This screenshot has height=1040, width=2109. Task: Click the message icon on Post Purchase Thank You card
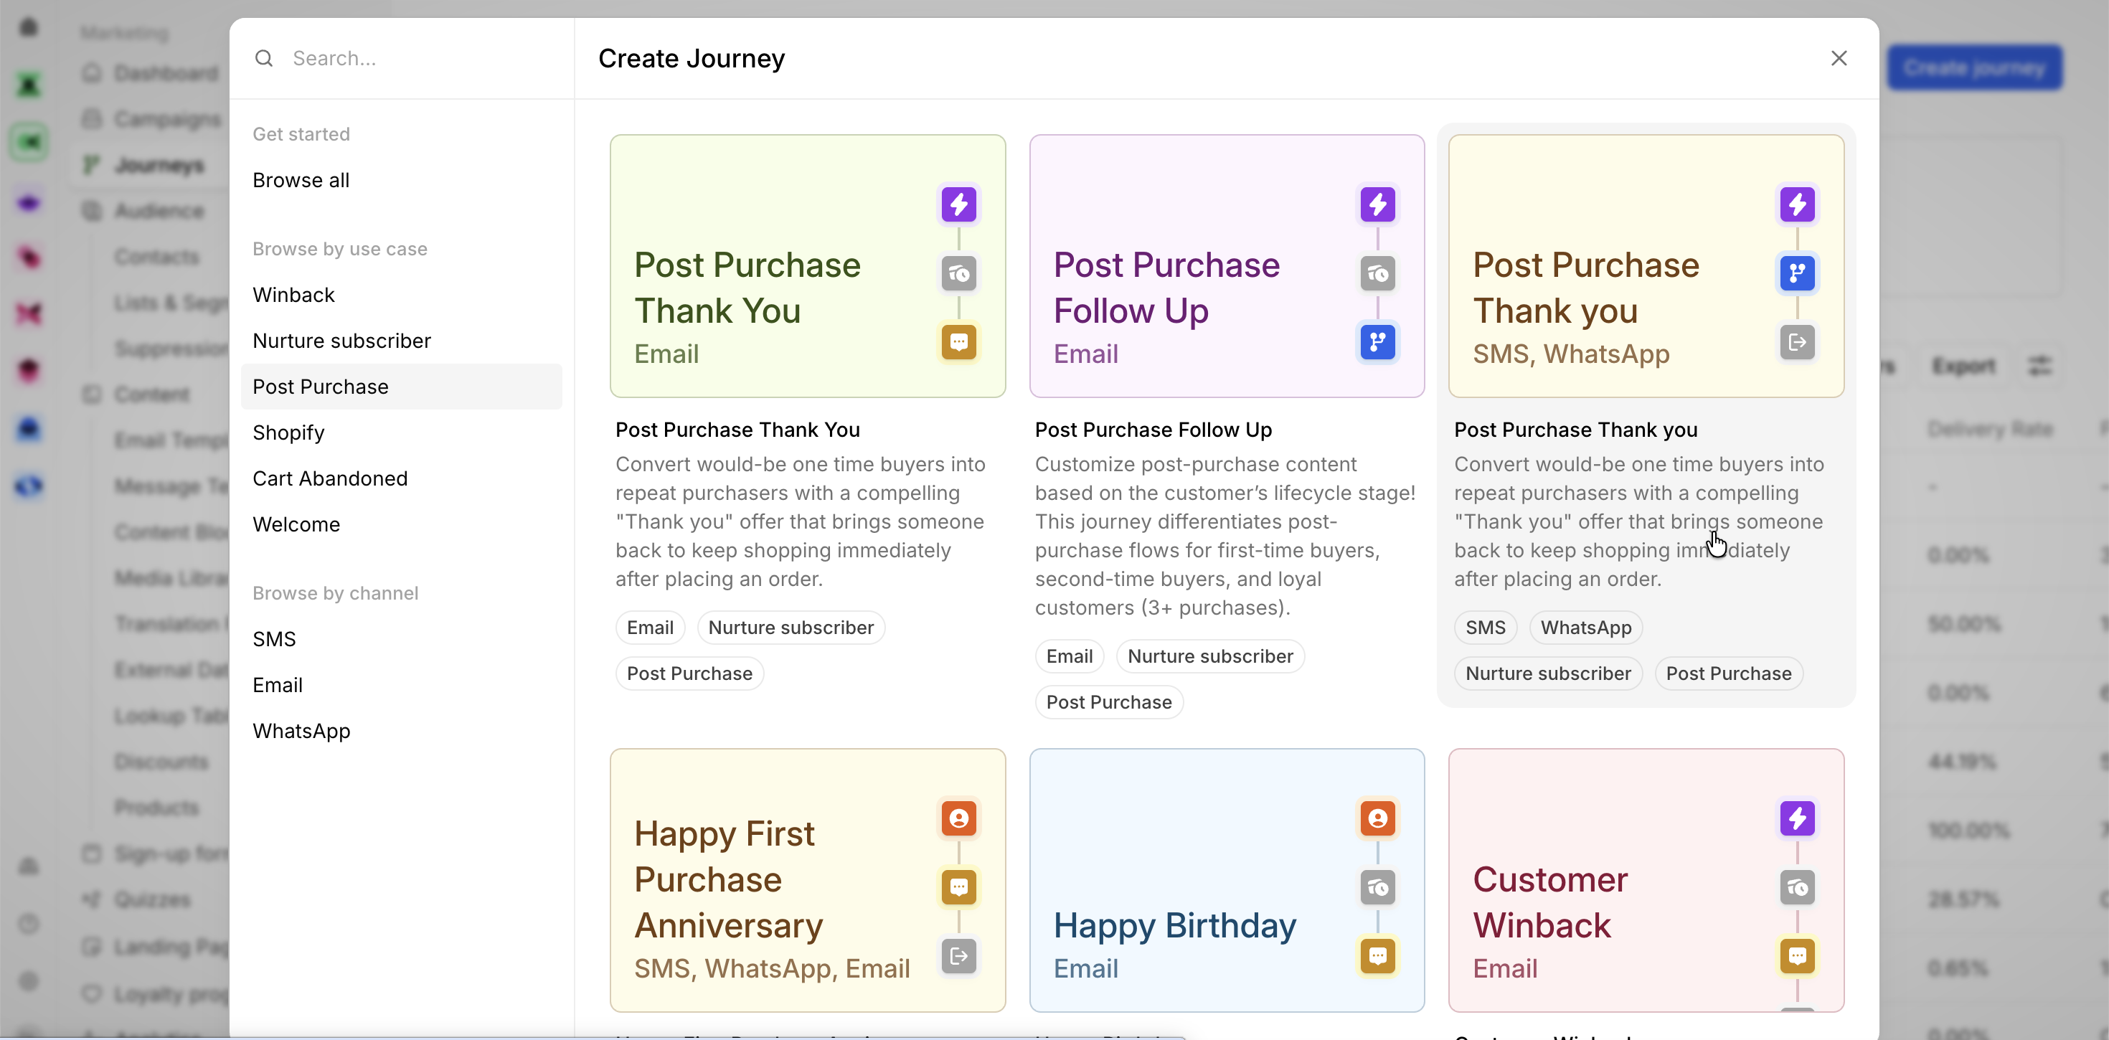pyautogui.click(x=958, y=341)
